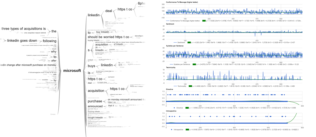
Task: Click "linkedin" node following "buys"
Action: pos(107,65)
